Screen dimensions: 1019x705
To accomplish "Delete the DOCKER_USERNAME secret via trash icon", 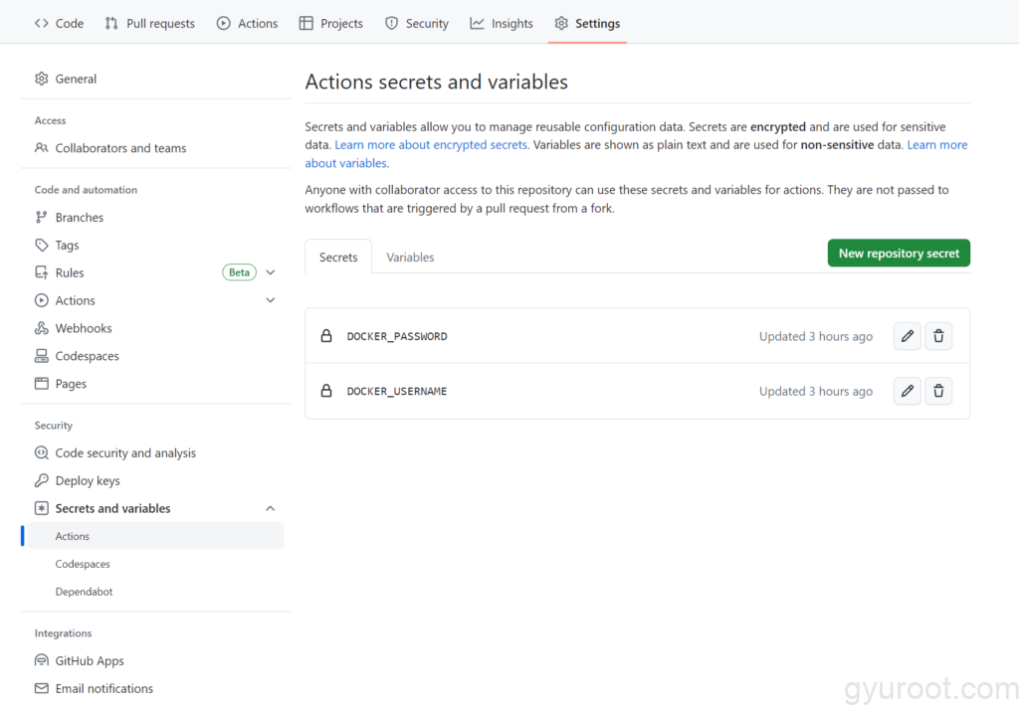I will pos(938,391).
